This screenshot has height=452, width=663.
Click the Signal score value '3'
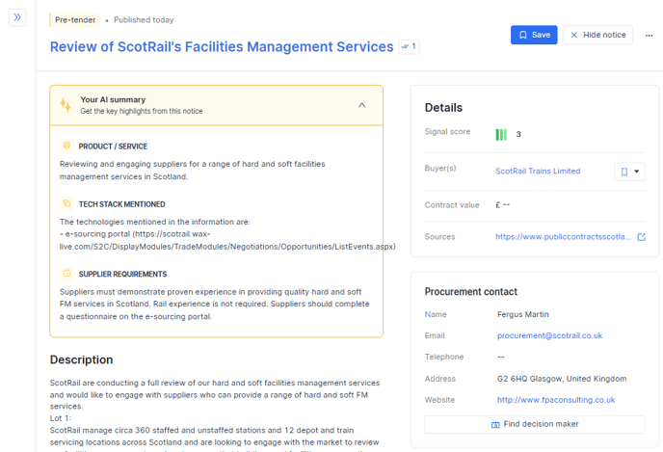click(518, 135)
